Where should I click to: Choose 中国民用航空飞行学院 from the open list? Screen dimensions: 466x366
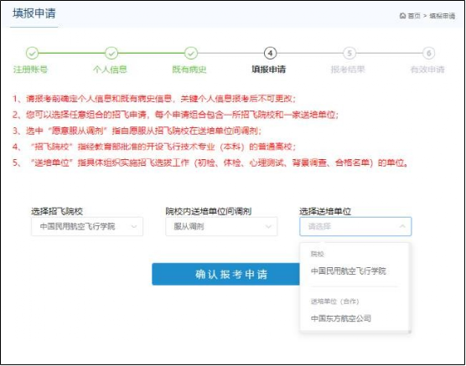[349, 271]
